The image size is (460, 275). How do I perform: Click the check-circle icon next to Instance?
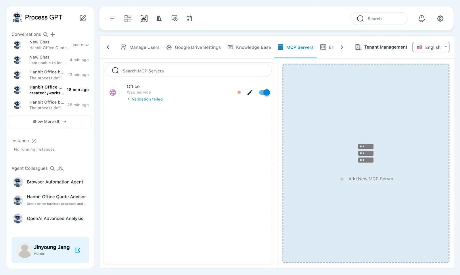coord(34,141)
